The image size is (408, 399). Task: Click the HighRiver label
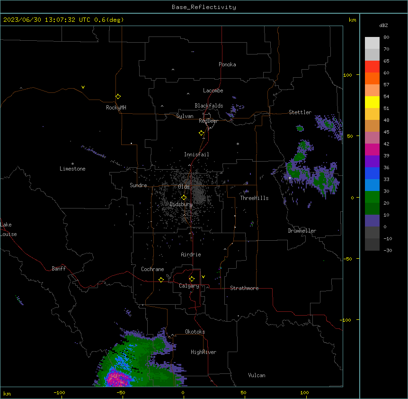pyautogui.click(x=204, y=352)
